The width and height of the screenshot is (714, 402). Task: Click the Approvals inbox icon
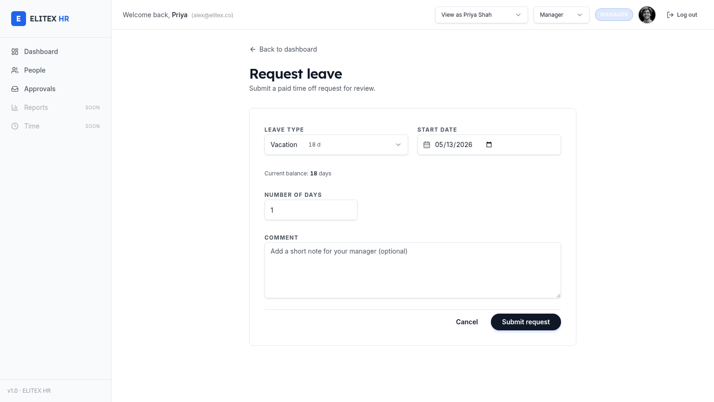[15, 89]
